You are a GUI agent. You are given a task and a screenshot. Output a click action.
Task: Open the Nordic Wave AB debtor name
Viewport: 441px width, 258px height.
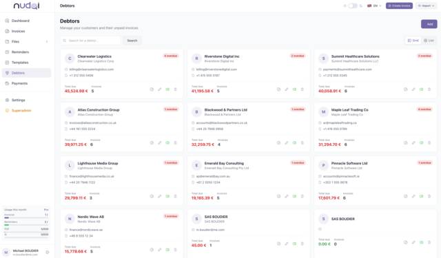(x=91, y=217)
